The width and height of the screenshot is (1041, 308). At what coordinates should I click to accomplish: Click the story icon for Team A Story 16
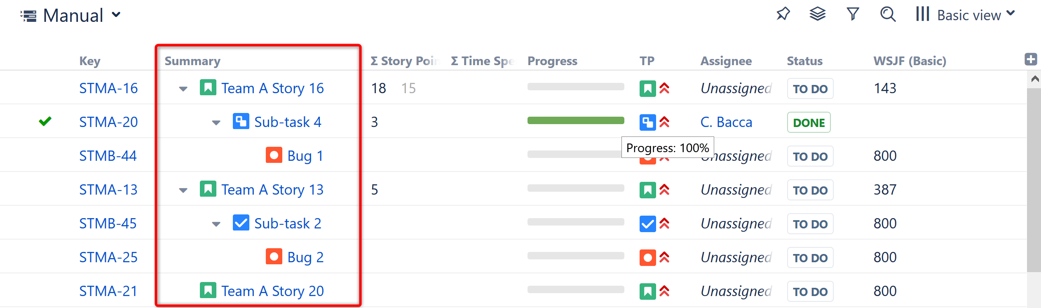209,87
